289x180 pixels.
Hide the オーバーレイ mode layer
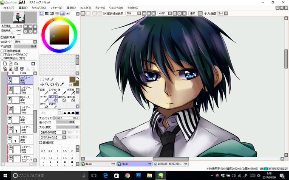[x=11, y=158]
